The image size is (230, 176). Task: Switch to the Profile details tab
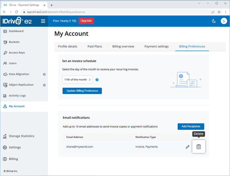[68, 46]
